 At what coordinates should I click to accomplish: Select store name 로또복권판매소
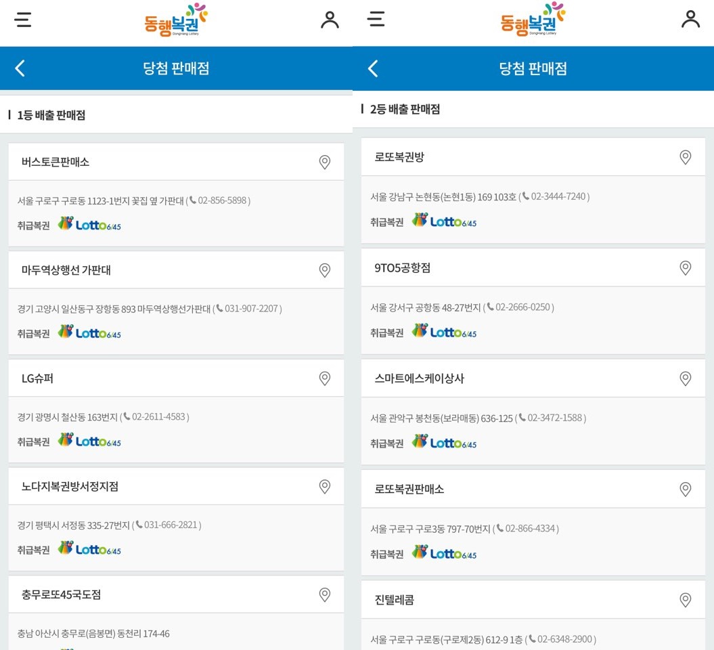pos(409,490)
